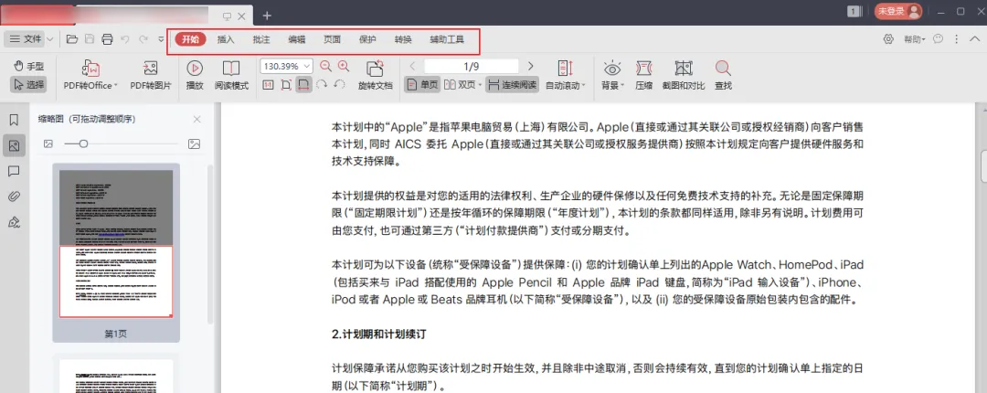This screenshot has width=987, height=393.
Task: Open the comments sidebar panel
Action: click(x=14, y=171)
